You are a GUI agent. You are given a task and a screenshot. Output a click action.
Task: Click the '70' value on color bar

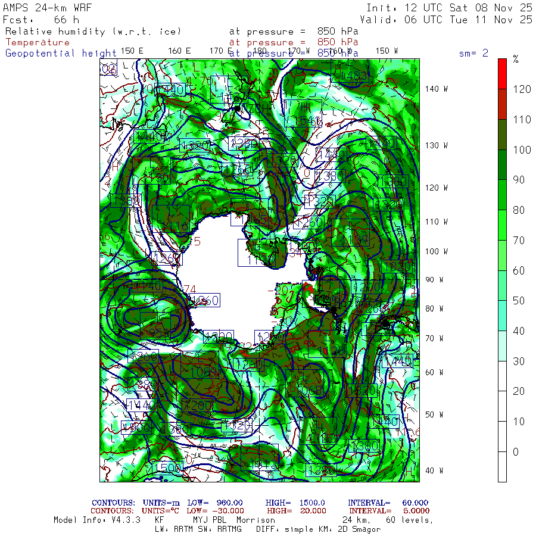click(519, 241)
